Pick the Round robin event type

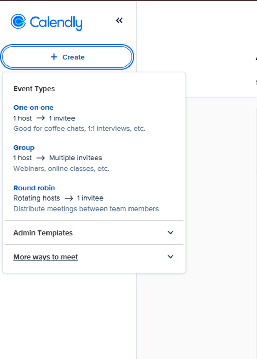[34, 188]
